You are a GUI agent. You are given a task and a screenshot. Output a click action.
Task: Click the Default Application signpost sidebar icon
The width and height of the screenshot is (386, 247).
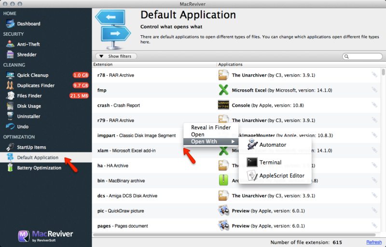click(x=10, y=157)
